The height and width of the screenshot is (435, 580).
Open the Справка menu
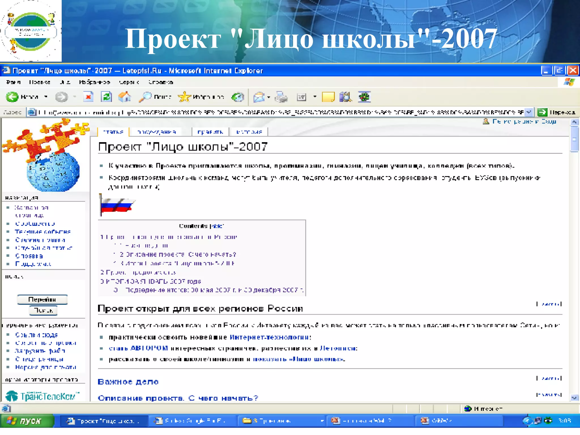pos(161,82)
